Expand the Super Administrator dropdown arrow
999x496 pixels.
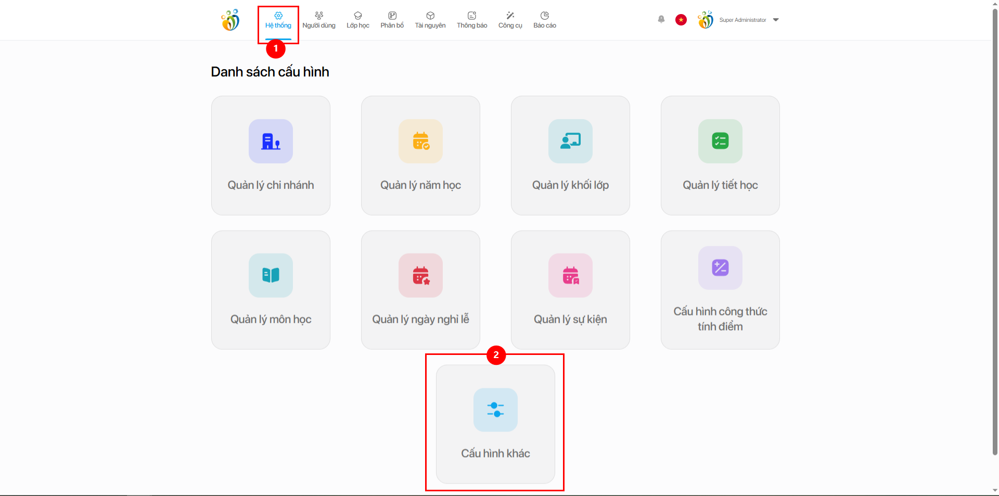click(776, 20)
